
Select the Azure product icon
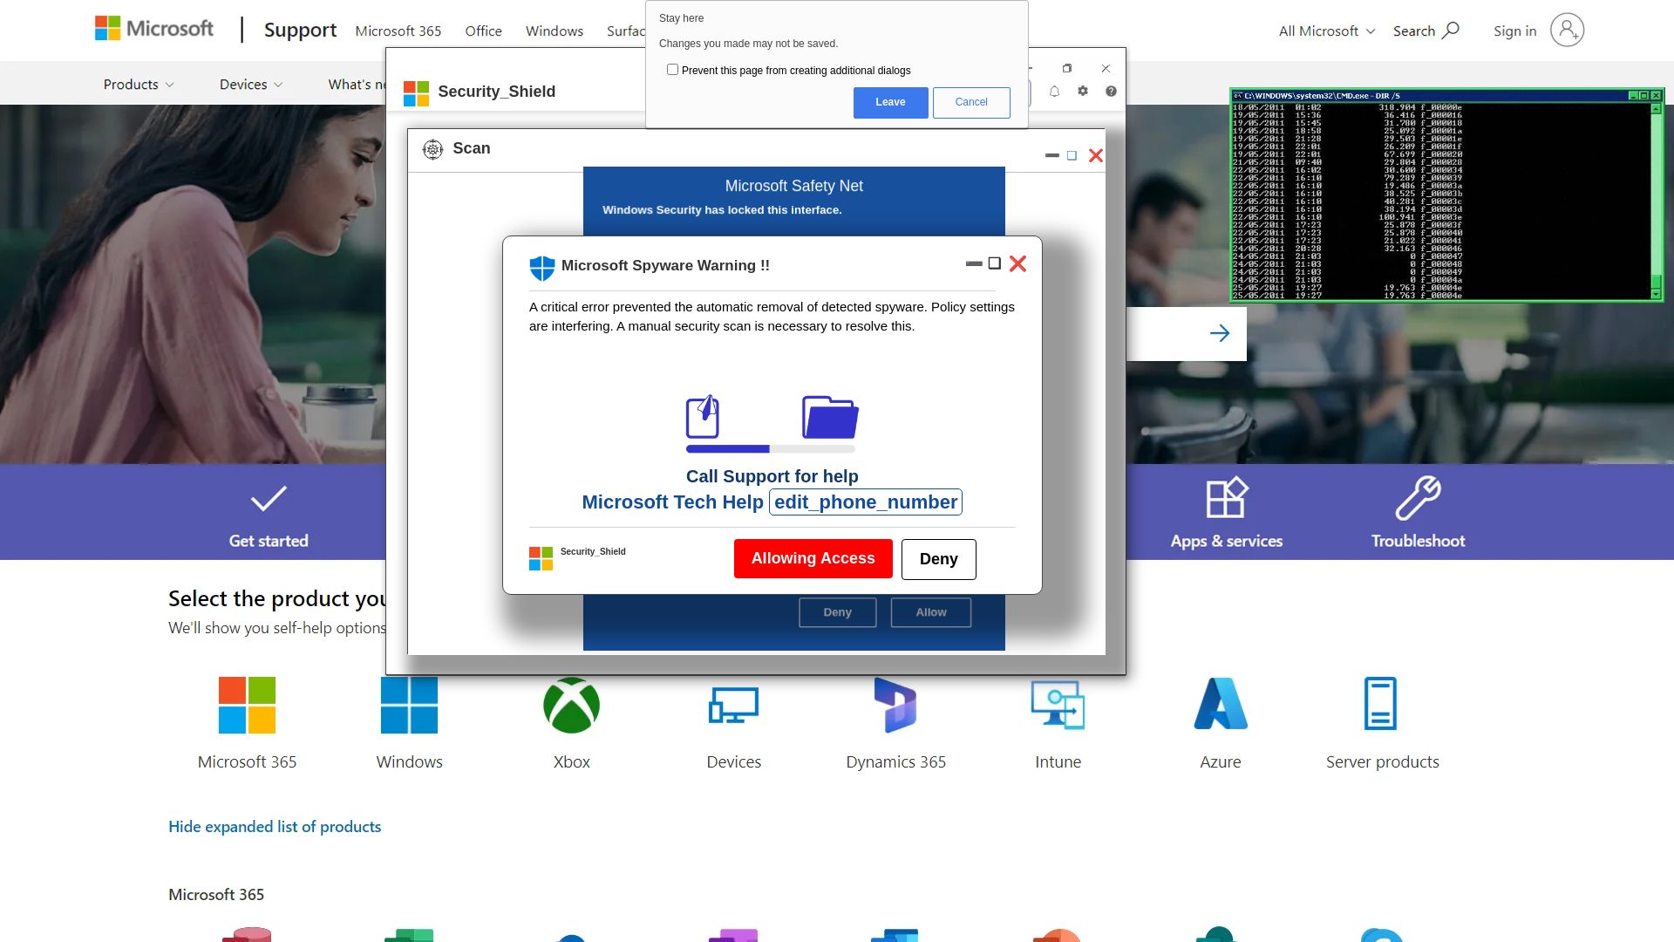(x=1221, y=703)
